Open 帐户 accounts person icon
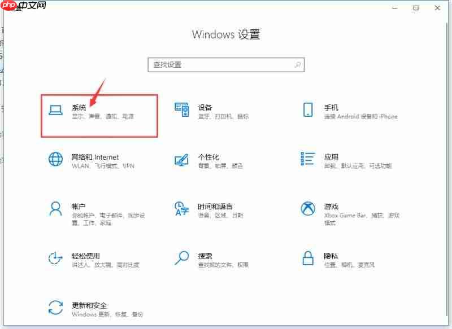The image size is (452, 329). pos(55,209)
